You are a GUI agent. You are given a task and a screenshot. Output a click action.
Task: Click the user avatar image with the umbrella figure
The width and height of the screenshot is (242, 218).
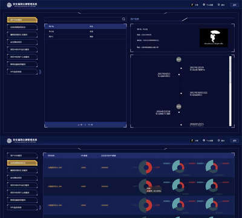[214, 38]
